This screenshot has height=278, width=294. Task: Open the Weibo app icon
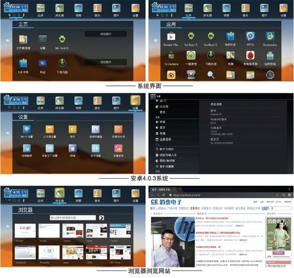point(171,75)
